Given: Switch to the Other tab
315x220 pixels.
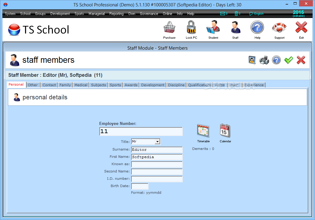Looking at the screenshot, I should point(33,85).
